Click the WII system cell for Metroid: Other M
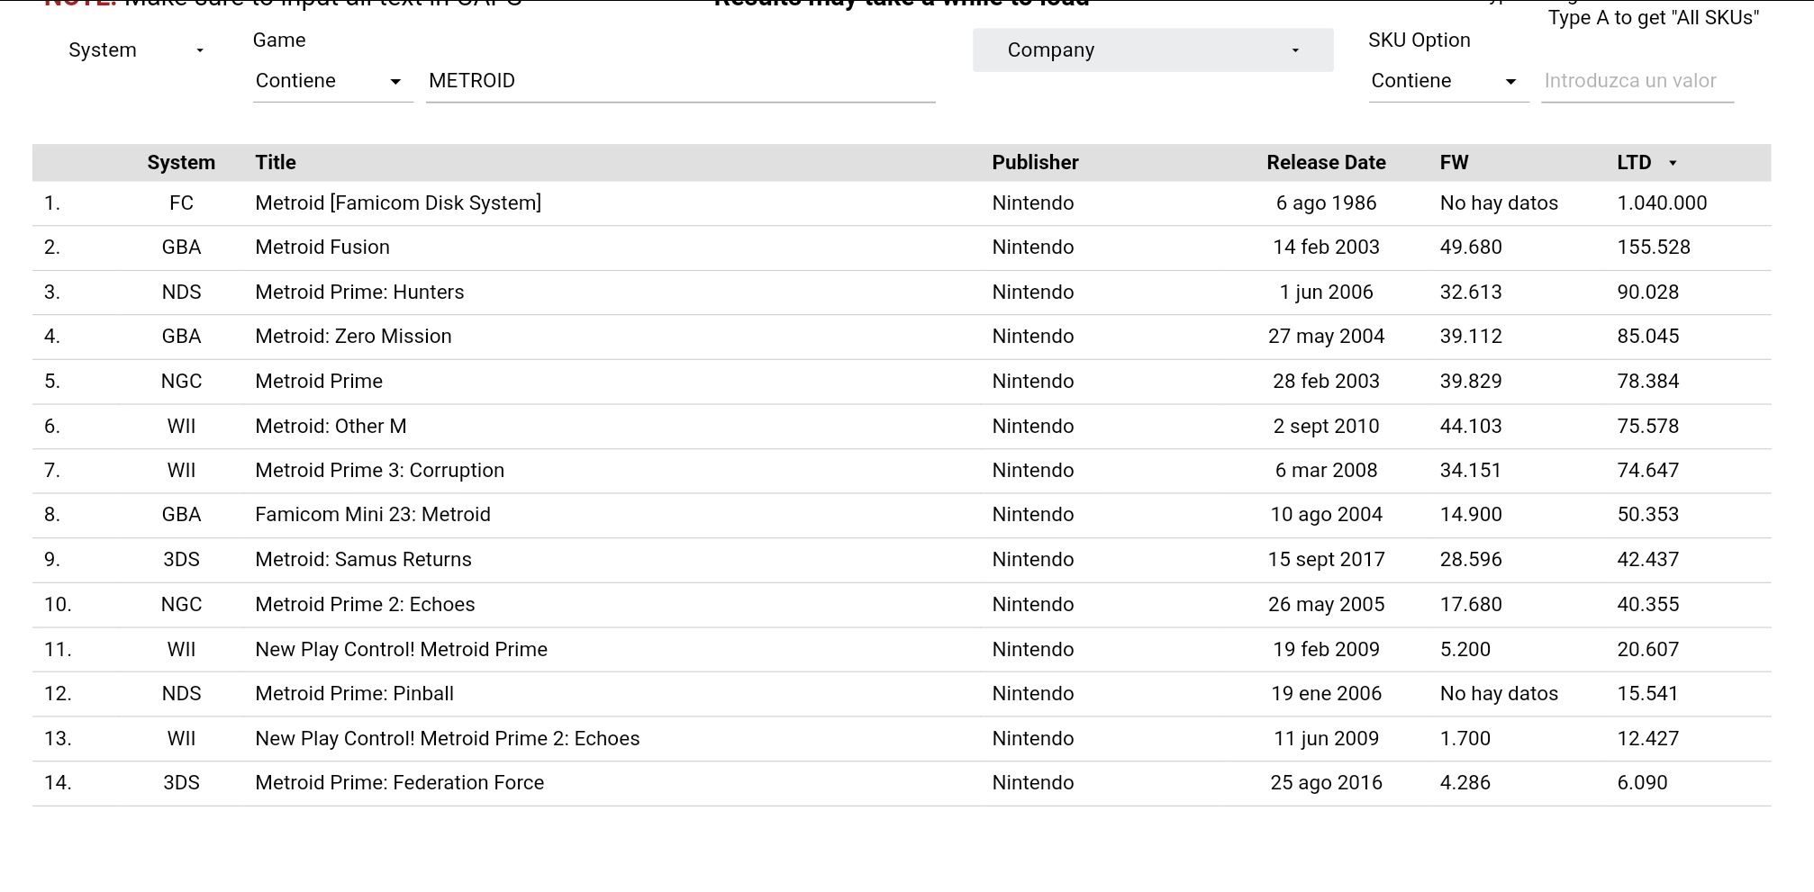 [x=181, y=427]
